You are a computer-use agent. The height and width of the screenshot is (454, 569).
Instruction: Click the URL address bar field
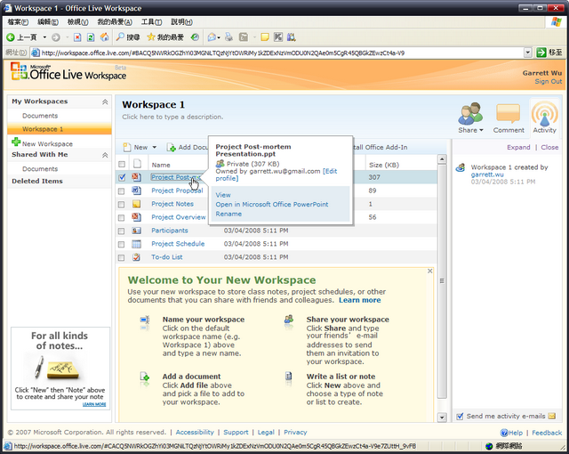click(282, 53)
